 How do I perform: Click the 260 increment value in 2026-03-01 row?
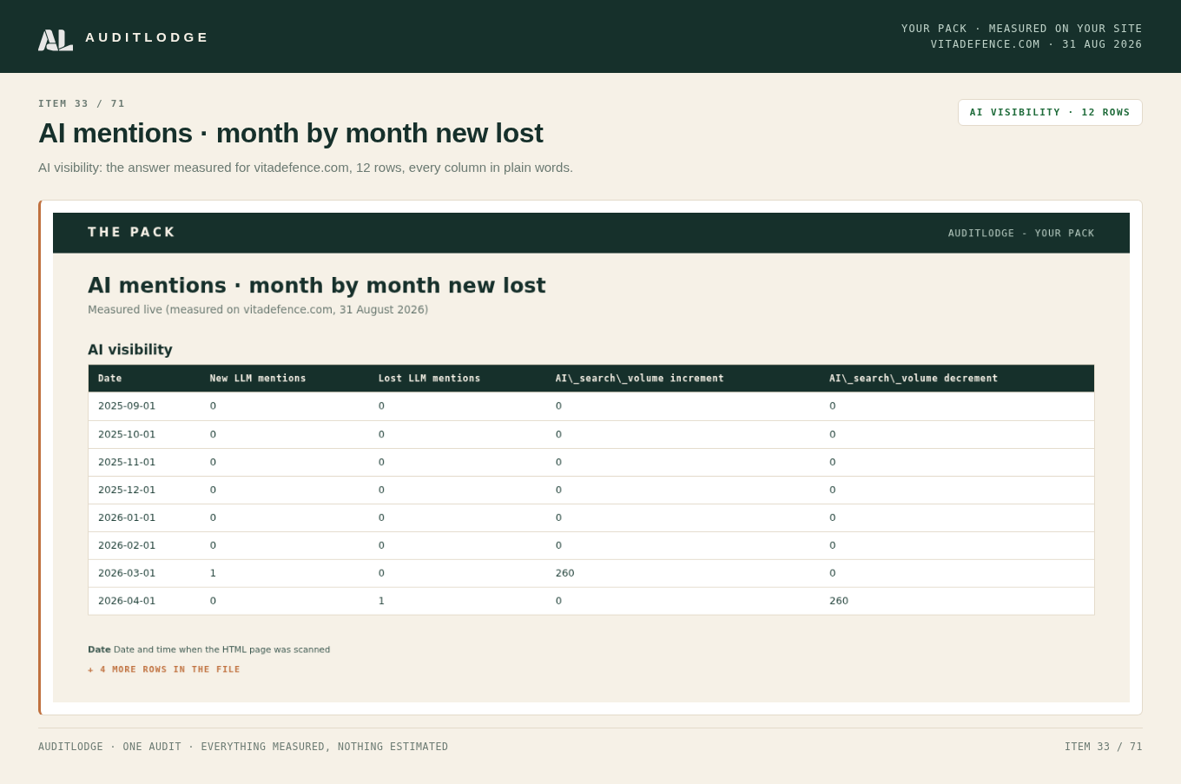565,573
